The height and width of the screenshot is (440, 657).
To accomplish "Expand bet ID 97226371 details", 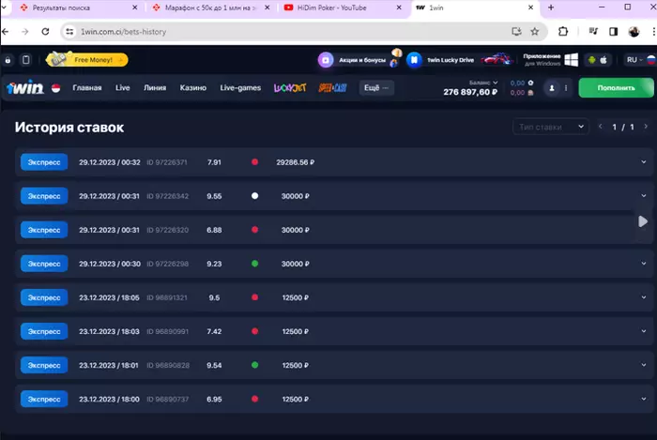I will [x=644, y=162].
